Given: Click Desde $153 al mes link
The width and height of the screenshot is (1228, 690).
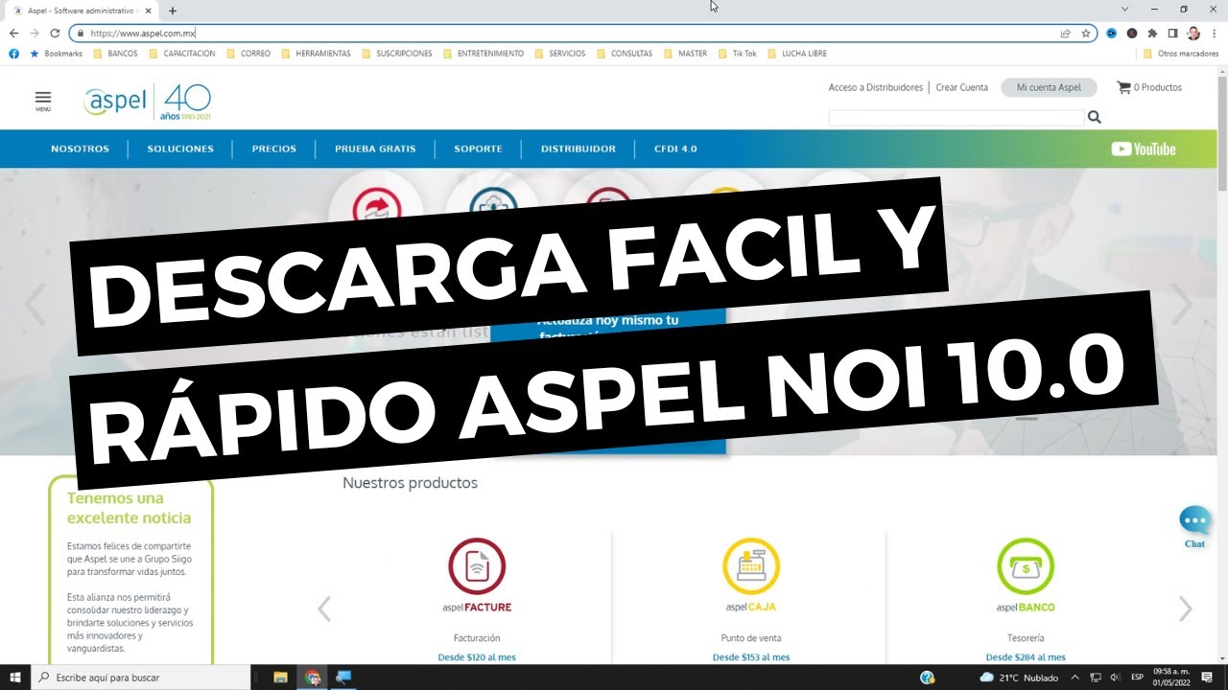Looking at the screenshot, I should pos(751,657).
